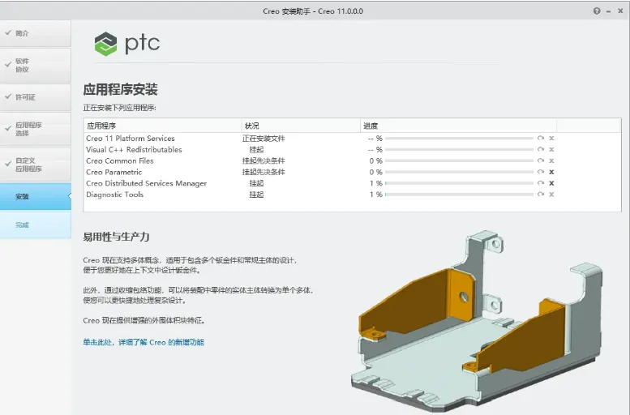Image resolution: width=630 pixels, height=415 pixels.
Task: Close the Creo installer window
Action: tap(620, 11)
